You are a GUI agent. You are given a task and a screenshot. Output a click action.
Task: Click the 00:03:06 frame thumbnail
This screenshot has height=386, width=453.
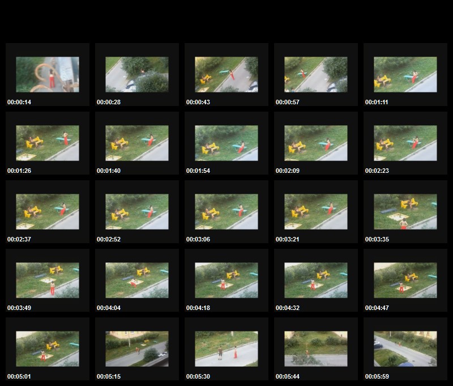[226, 211]
